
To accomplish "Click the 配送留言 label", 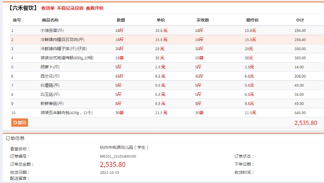I will point(20,178).
